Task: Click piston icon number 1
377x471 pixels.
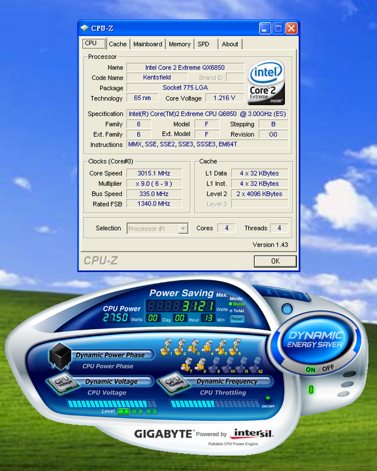Action: click(166, 347)
